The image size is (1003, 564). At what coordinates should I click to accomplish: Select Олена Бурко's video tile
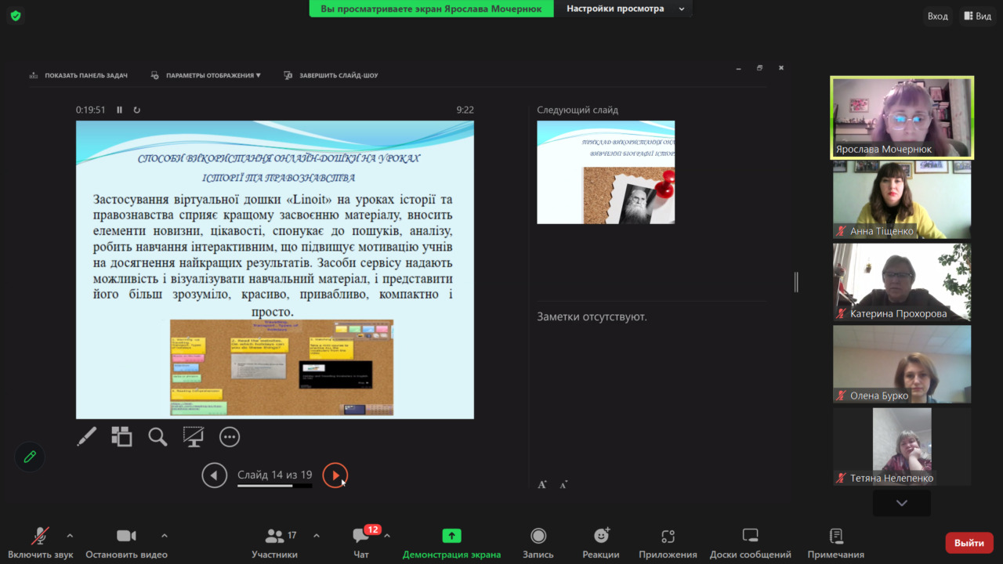tap(902, 364)
